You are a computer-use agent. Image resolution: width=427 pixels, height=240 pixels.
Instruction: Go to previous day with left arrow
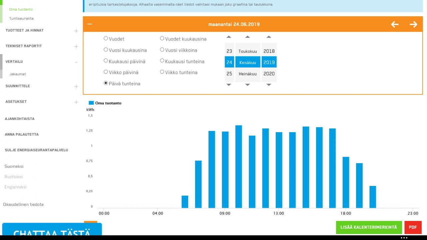[395, 24]
